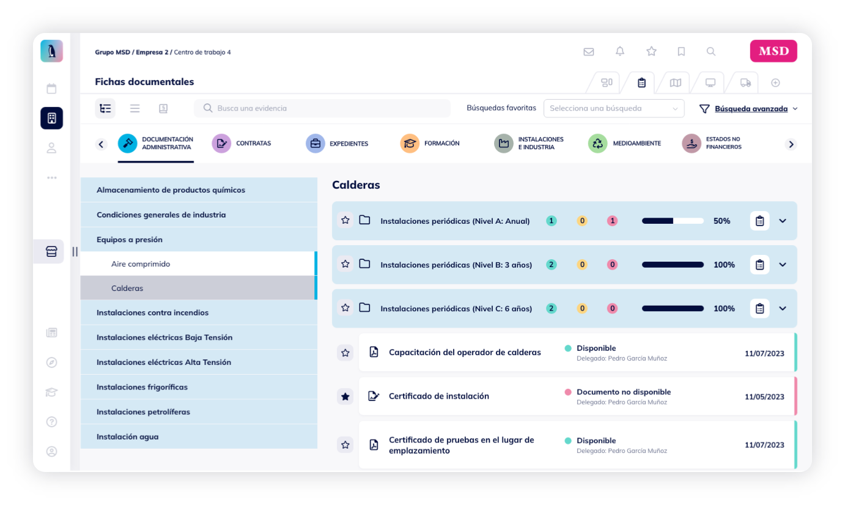Expand the Búsqueda avanzada chevron
The image size is (845, 505).
(795, 109)
